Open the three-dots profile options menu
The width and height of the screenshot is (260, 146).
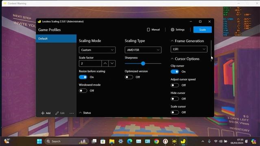71,113
